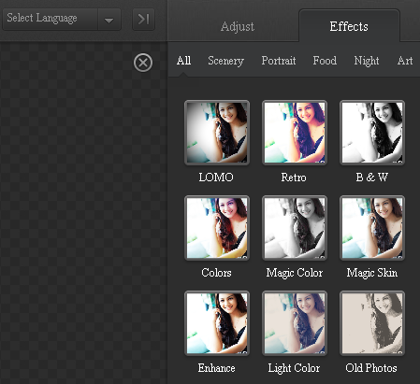
Task: Show Food category effects
Action: tap(325, 61)
